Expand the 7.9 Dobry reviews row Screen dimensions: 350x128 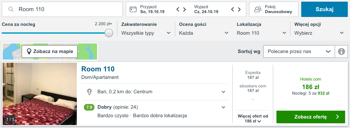click(155, 112)
